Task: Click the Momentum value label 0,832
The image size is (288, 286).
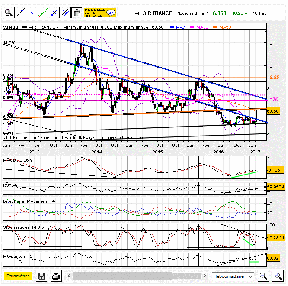Action: (x=273, y=258)
